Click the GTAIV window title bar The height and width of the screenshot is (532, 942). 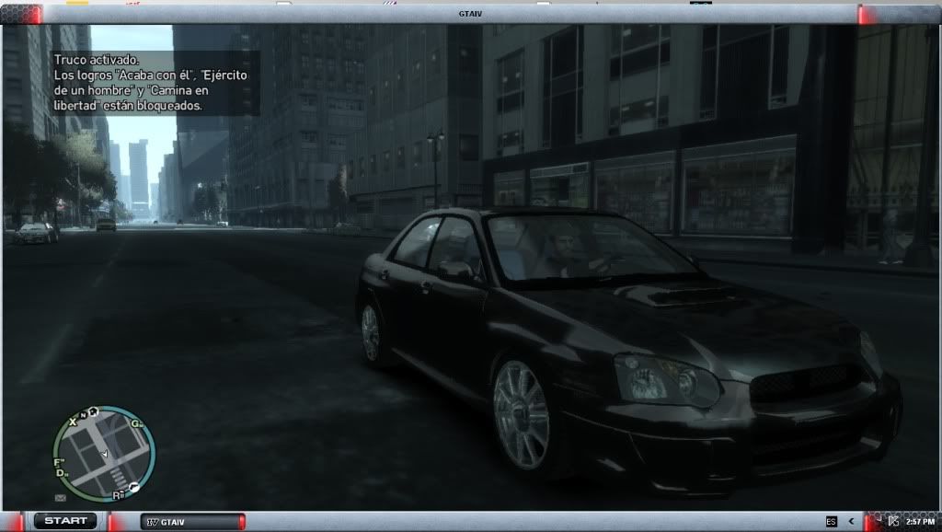point(471,13)
